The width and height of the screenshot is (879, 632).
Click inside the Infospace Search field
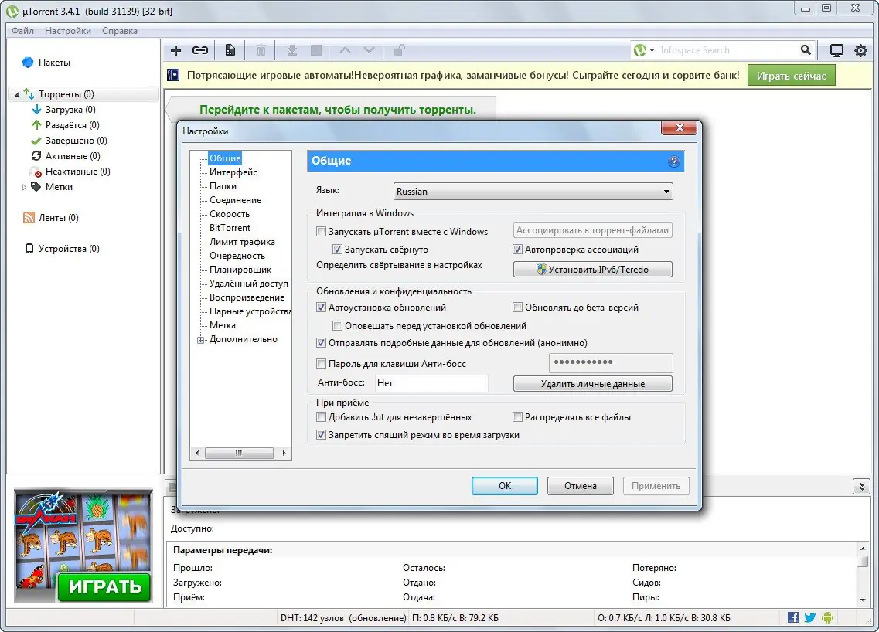727,49
